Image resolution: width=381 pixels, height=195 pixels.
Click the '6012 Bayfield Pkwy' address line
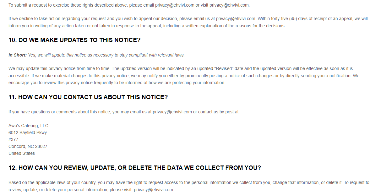(x=28, y=133)
